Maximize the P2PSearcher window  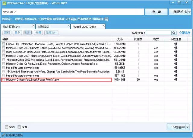[179, 2]
